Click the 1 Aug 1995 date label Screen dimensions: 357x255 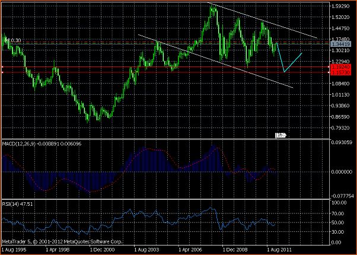pos(14,250)
